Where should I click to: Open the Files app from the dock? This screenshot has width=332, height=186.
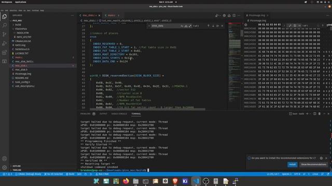tap(136, 181)
